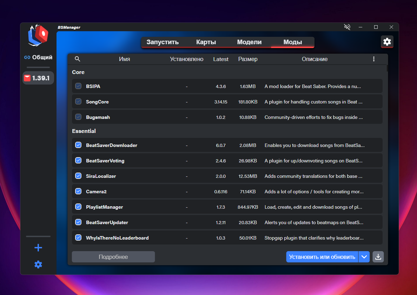
Task: Open the Модели tab
Action: (x=249, y=42)
